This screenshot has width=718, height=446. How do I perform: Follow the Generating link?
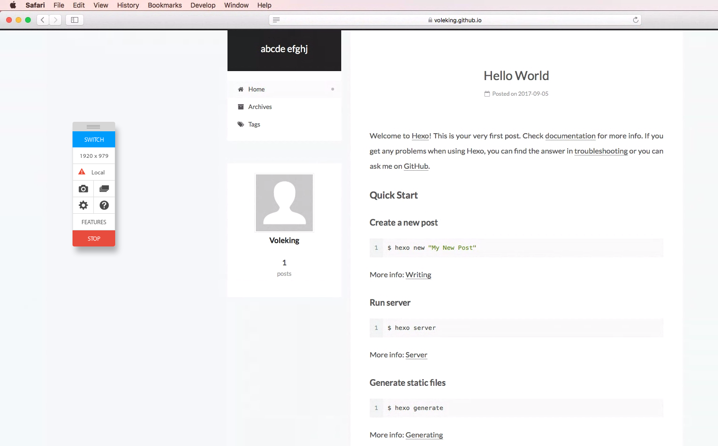click(424, 435)
